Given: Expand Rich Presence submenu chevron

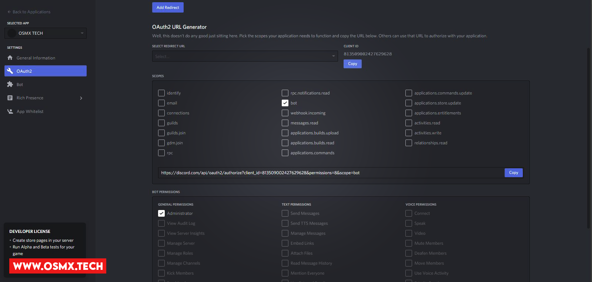Looking at the screenshot, I should click(81, 98).
